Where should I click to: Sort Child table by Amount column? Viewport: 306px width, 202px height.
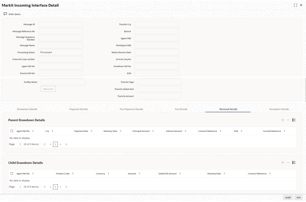[139, 173]
